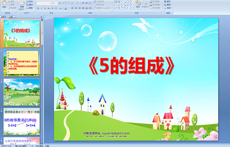
Task: Click the Grow Font icon
Action: point(60,3)
